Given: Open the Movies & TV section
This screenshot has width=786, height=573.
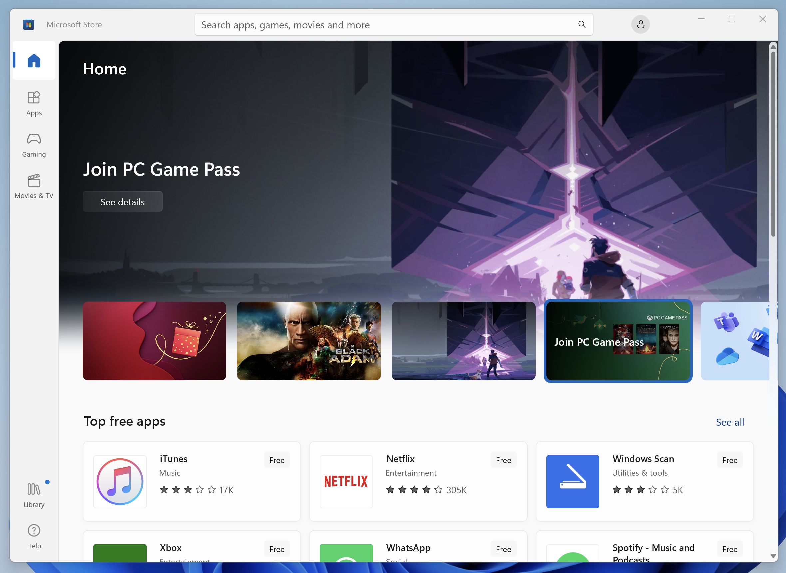Looking at the screenshot, I should 33,186.
